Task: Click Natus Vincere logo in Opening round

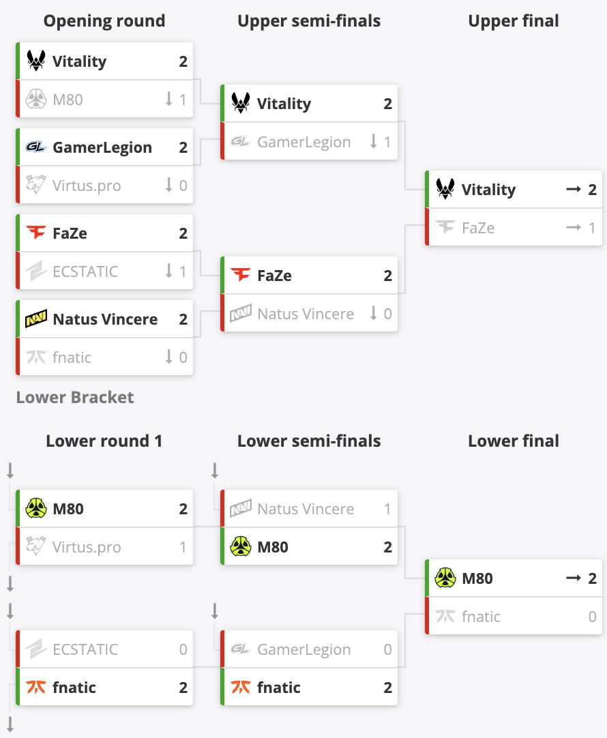Action: [35, 319]
